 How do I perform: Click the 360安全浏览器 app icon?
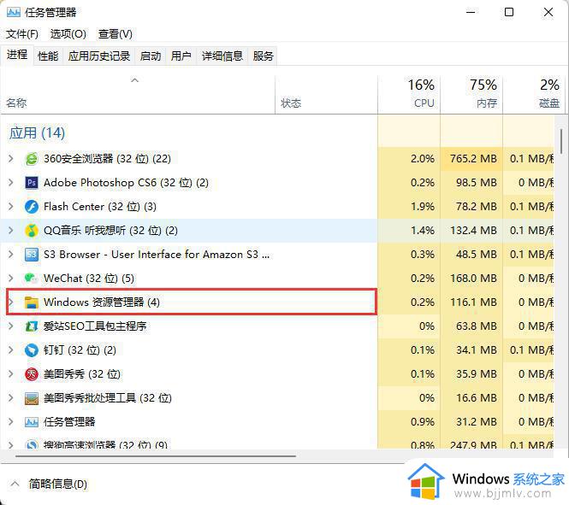[32, 159]
